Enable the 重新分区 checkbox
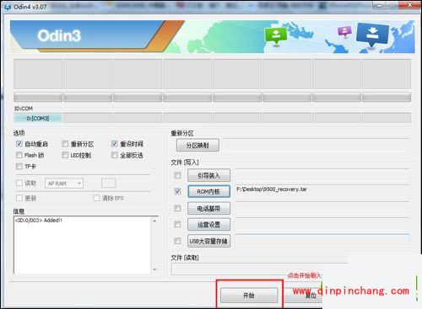This screenshot has width=422, height=309. pyautogui.click(x=65, y=144)
